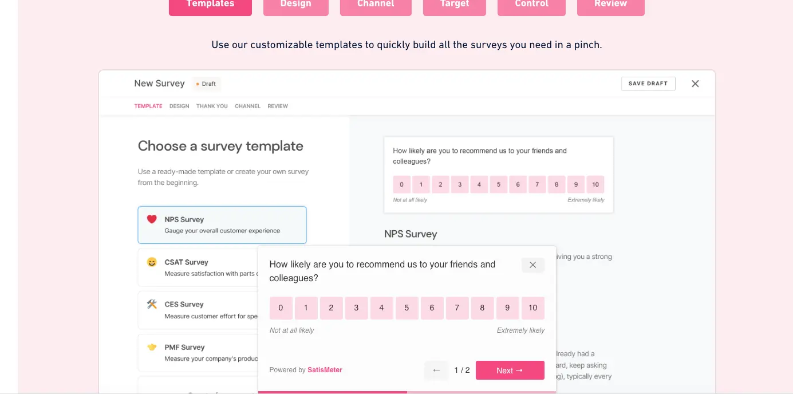Open the Target tab

pyautogui.click(x=455, y=5)
